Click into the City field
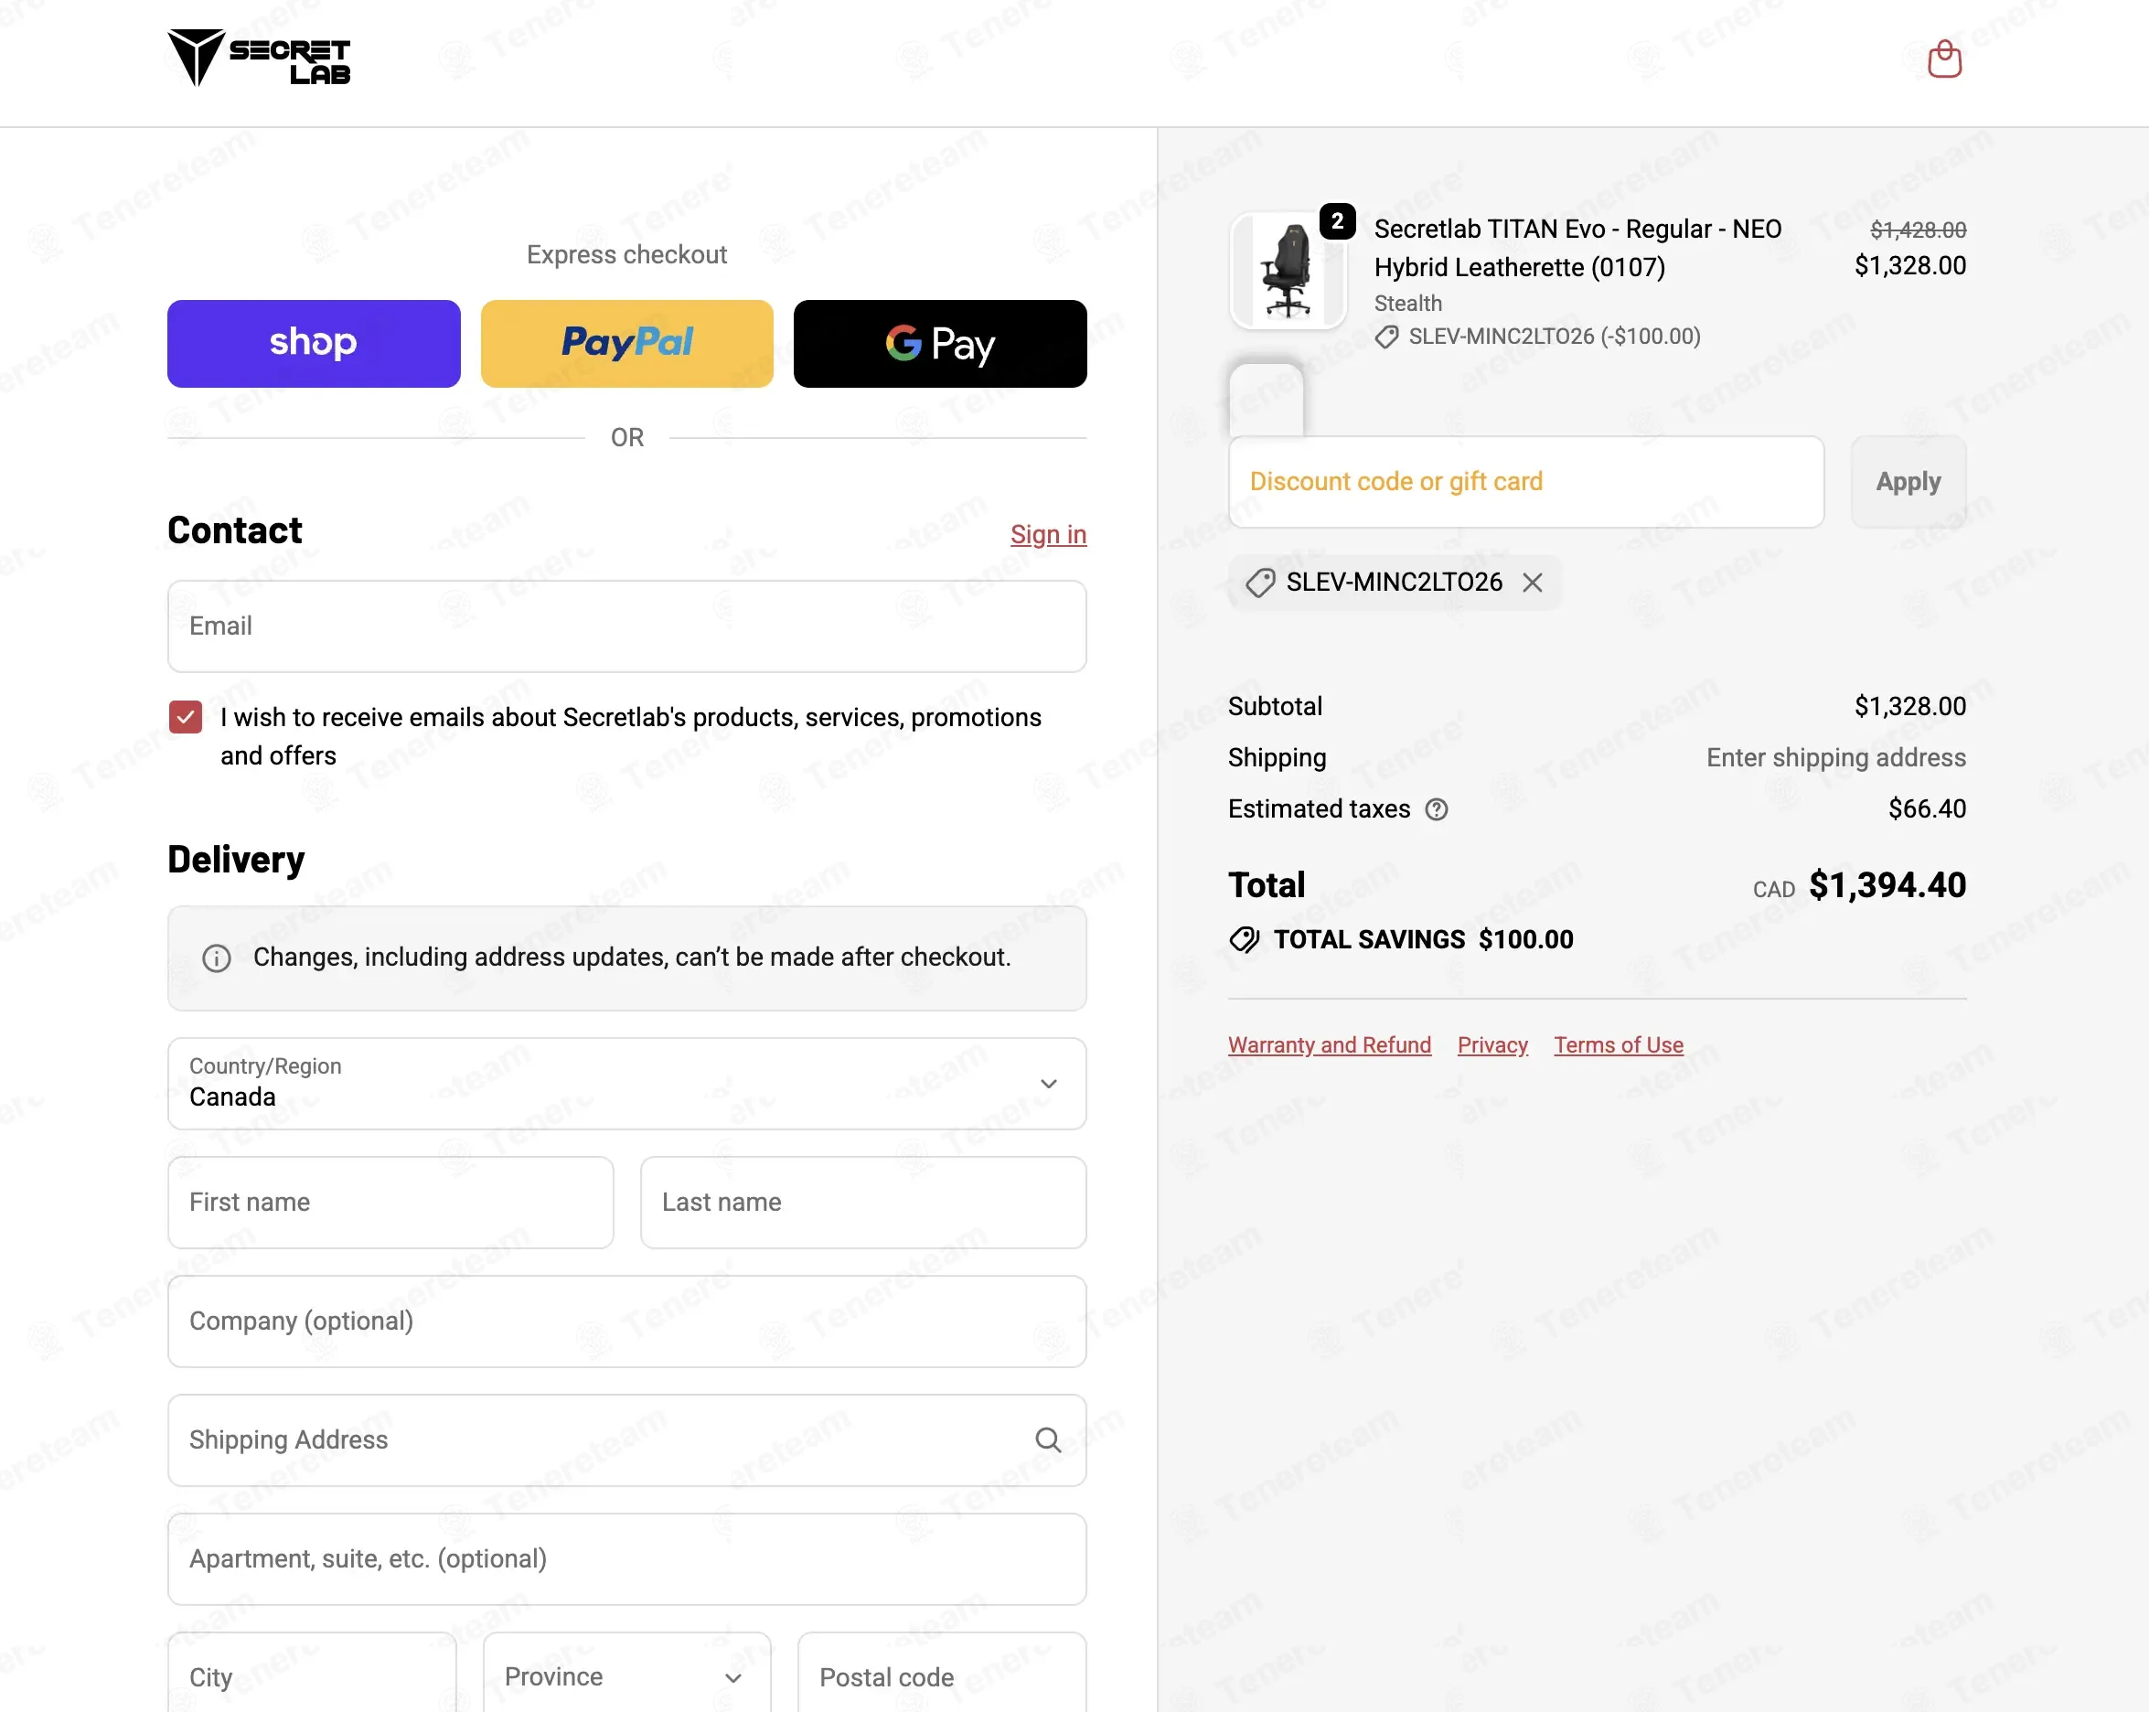This screenshot has height=1712, width=2149. click(312, 1676)
